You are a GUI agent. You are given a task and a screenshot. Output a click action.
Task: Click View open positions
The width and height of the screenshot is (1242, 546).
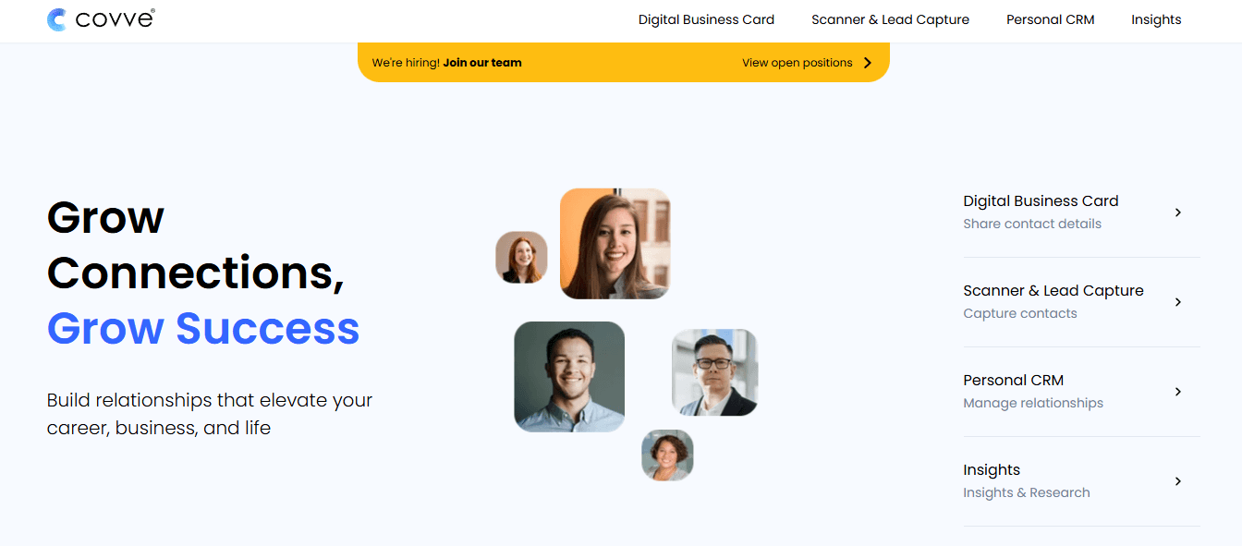(x=798, y=63)
